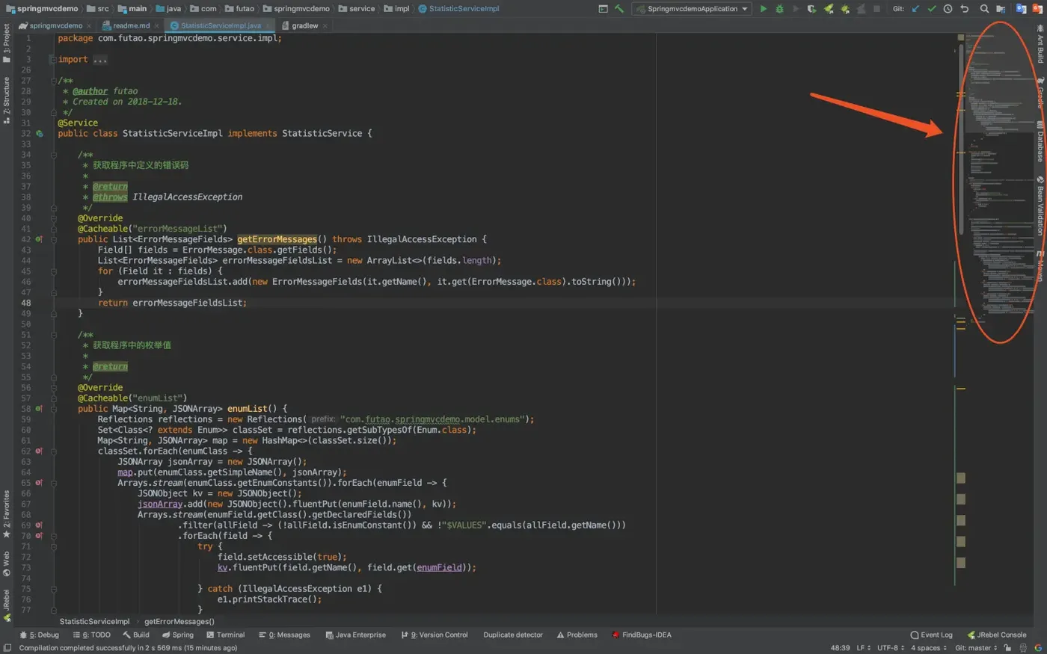The height and width of the screenshot is (654, 1047).
Task: Click lambda gutter icon on line 65
Action: (39, 483)
